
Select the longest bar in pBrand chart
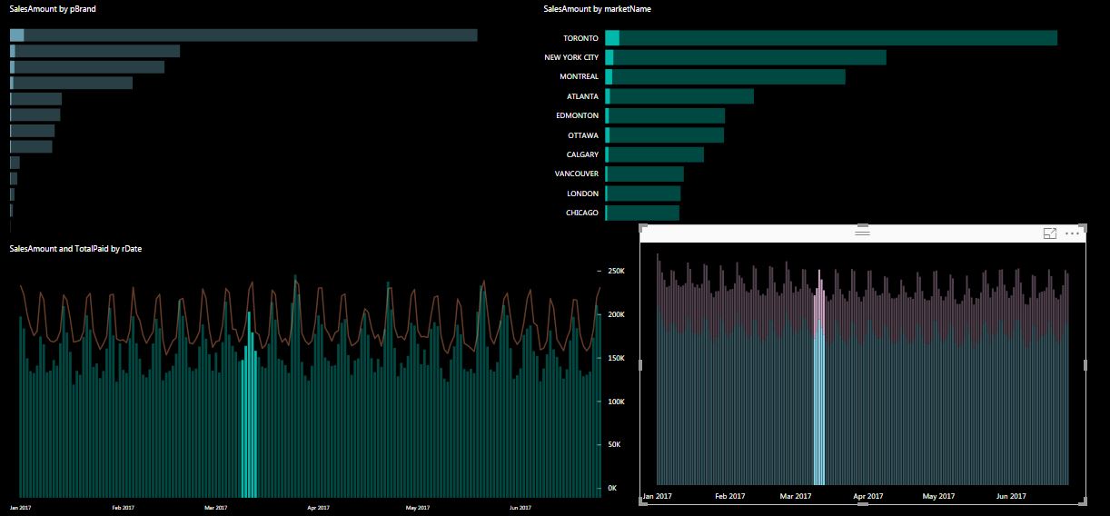[243, 35]
